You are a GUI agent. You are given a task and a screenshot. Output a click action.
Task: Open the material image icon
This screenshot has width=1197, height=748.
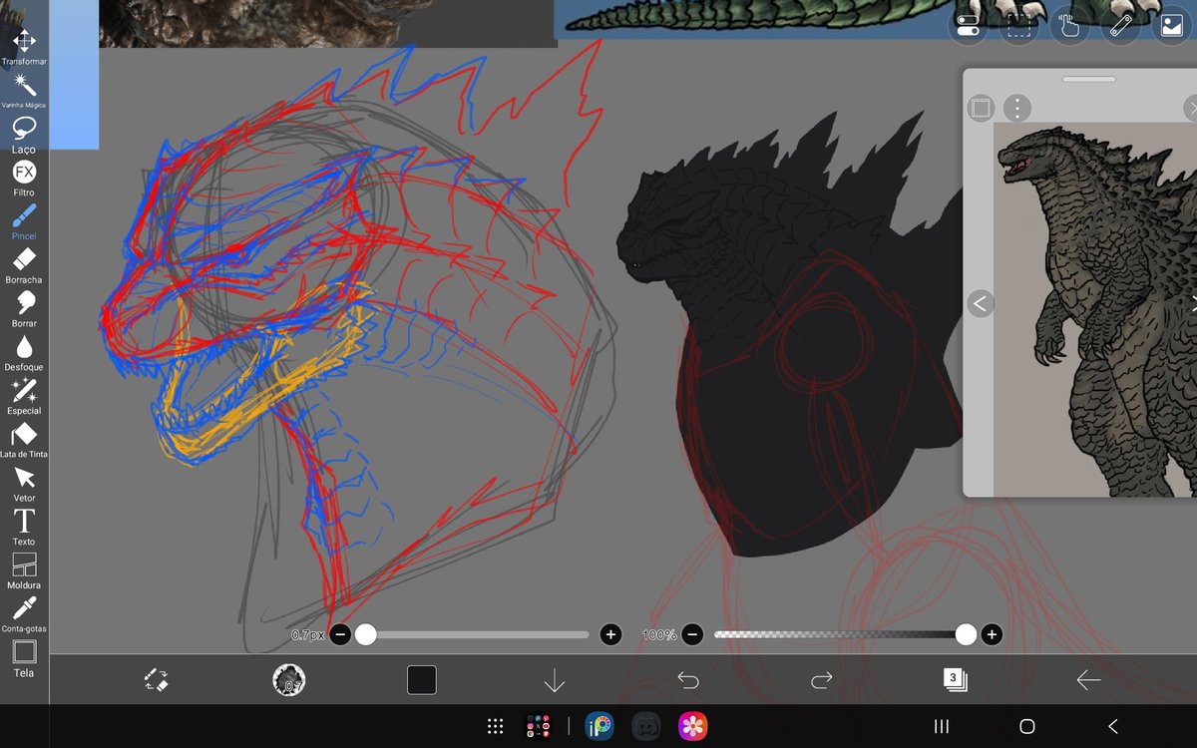[1172, 27]
